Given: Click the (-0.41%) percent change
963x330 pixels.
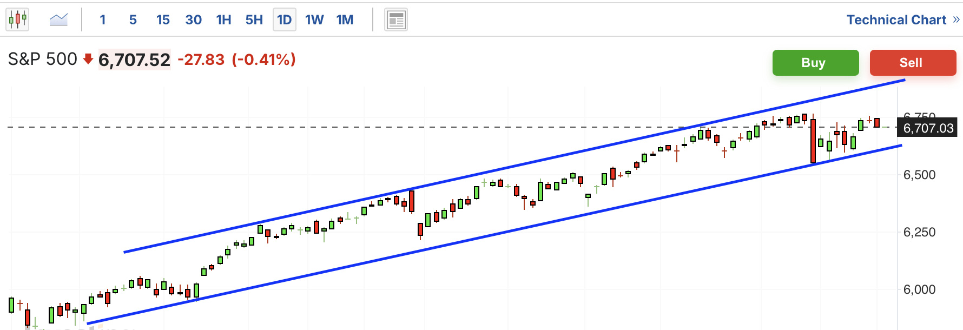Looking at the screenshot, I should coord(264,60).
